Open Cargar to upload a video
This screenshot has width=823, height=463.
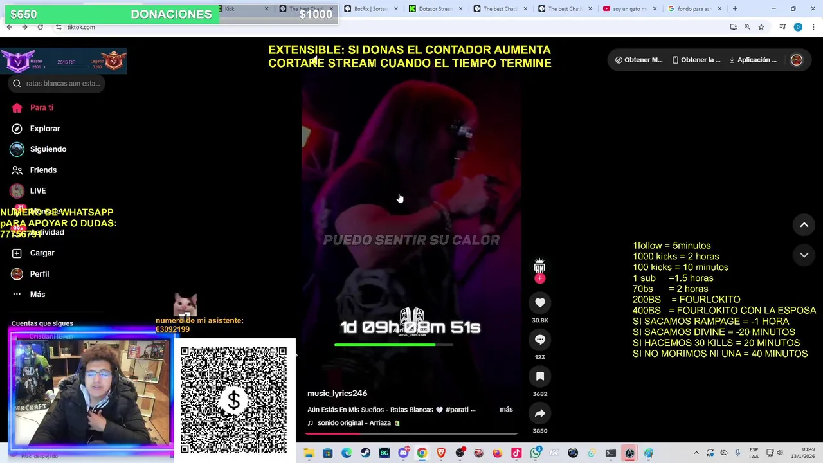(x=33, y=253)
